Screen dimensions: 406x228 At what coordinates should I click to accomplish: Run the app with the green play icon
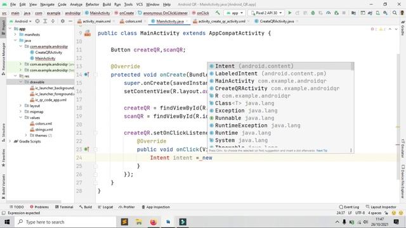[290, 13]
